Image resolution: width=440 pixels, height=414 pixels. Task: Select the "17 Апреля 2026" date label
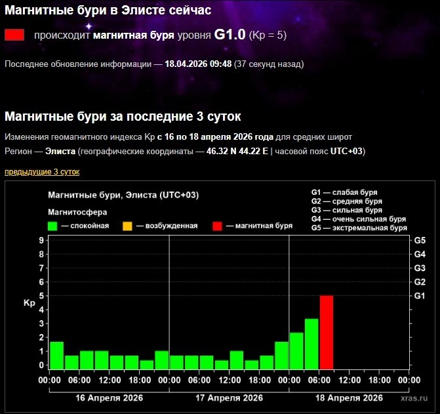[229, 398]
